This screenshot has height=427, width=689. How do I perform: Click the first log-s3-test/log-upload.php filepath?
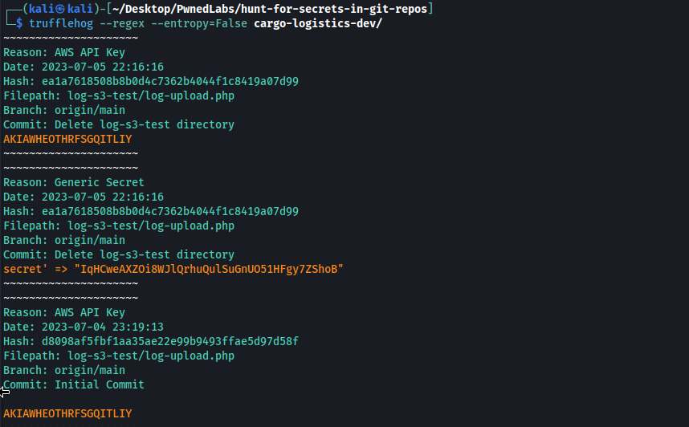coord(151,96)
